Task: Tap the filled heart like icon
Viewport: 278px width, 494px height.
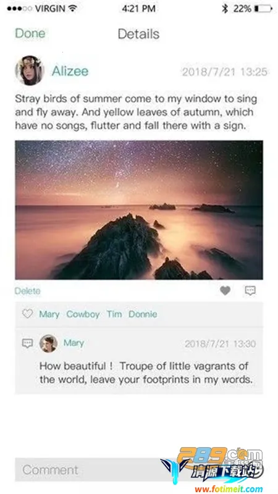Action: coord(225,291)
